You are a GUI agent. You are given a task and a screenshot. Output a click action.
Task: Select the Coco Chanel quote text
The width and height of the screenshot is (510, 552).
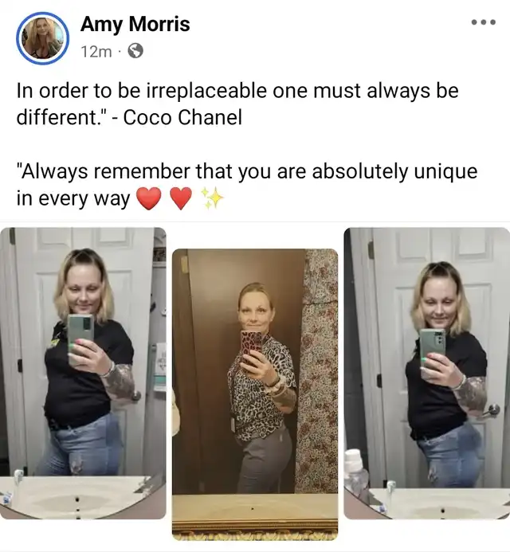(237, 104)
